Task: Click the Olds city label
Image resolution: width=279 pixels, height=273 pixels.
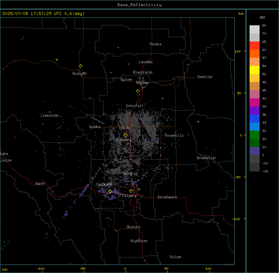Action: (126, 128)
